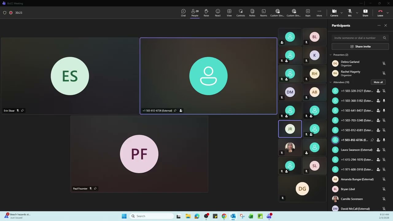Open Participants panel more options

tap(379, 25)
